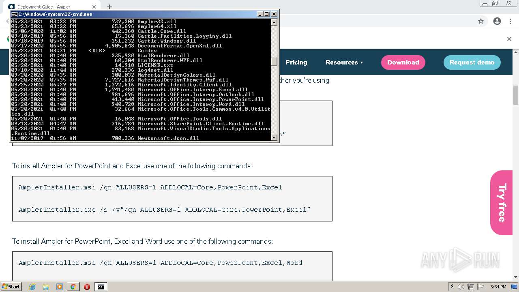The width and height of the screenshot is (519, 292).
Task: Dismiss the page banner with the X
Action: pyautogui.click(x=509, y=39)
